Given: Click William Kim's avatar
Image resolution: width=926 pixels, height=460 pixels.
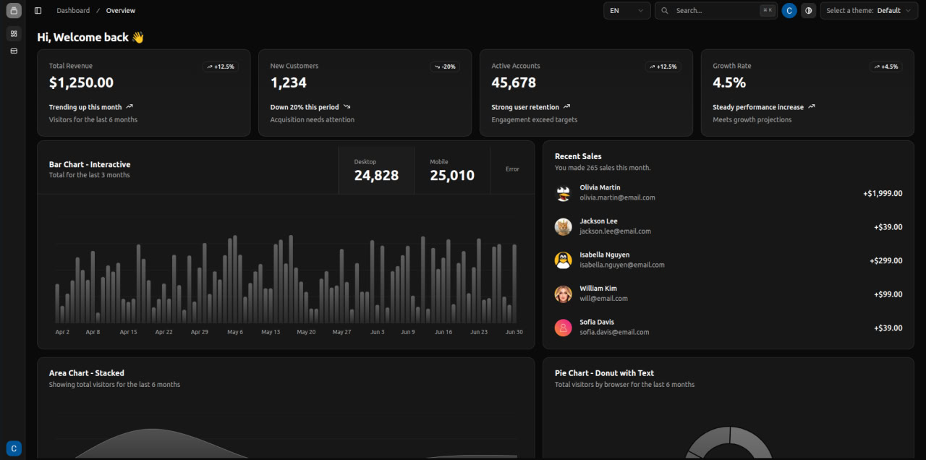Looking at the screenshot, I should 563,294.
